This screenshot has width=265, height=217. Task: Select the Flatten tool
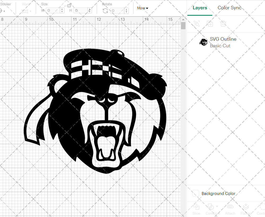246,209
